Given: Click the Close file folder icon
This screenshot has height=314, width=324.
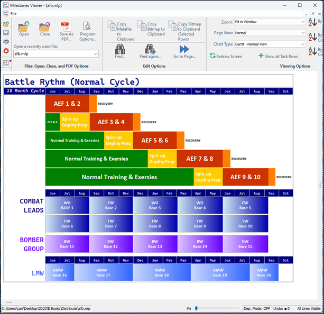Looking at the screenshot, I should coord(45,27).
